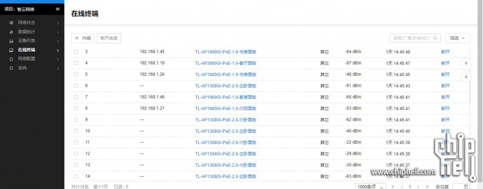Image resolution: width=483 pixels, height=189 pixels.
Task: Go to next page arrow in pagination
Action: point(418,187)
